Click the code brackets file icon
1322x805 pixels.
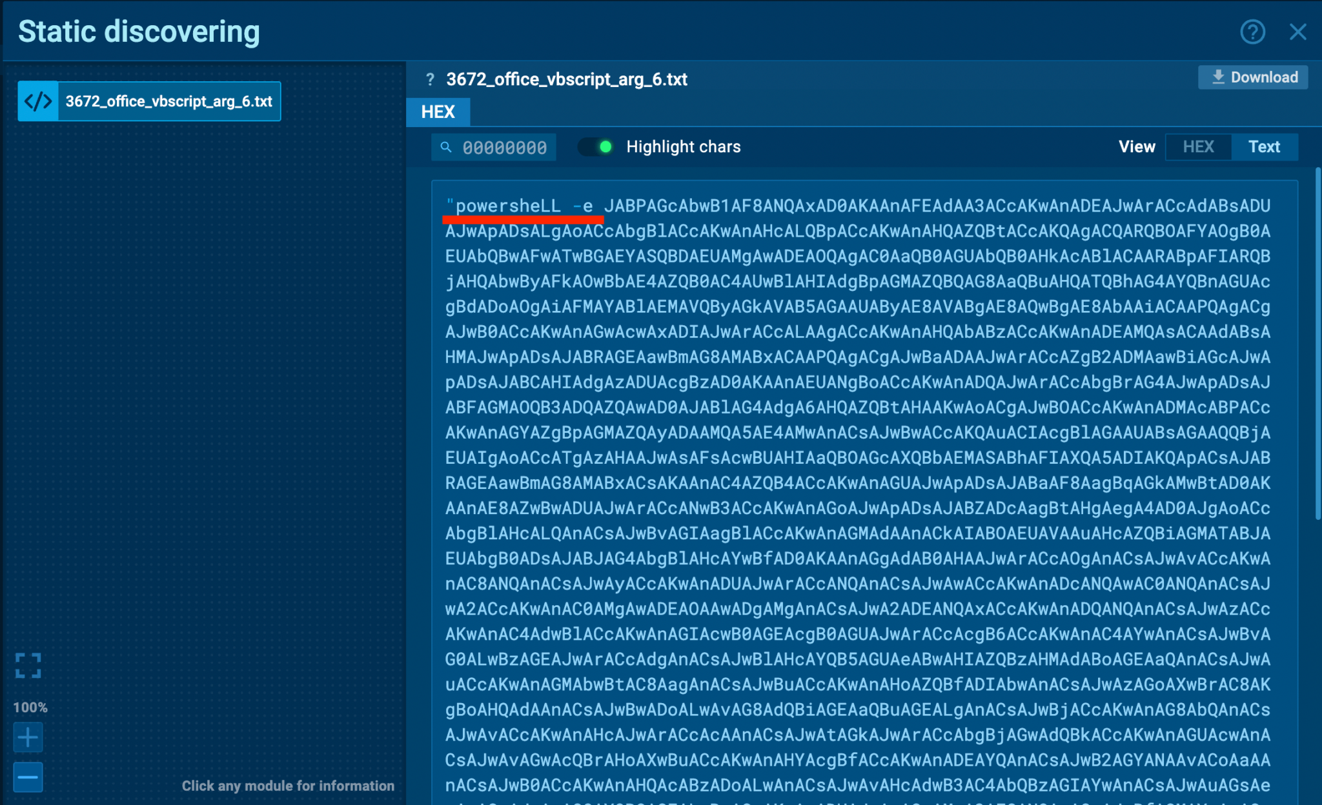[x=38, y=101]
